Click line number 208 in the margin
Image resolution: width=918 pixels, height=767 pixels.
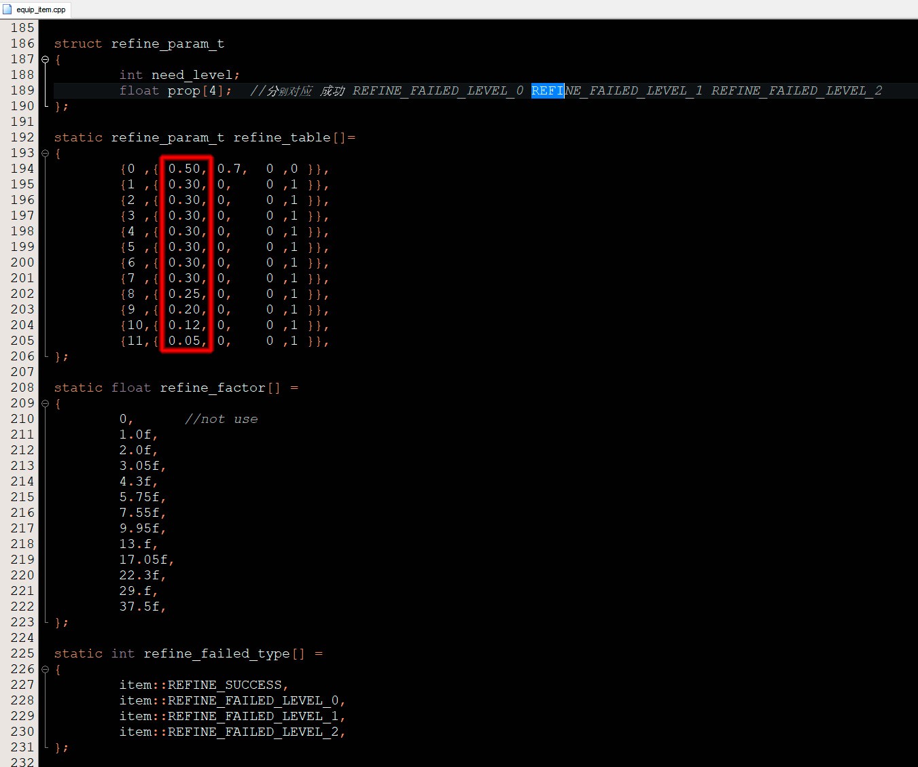(x=22, y=388)
